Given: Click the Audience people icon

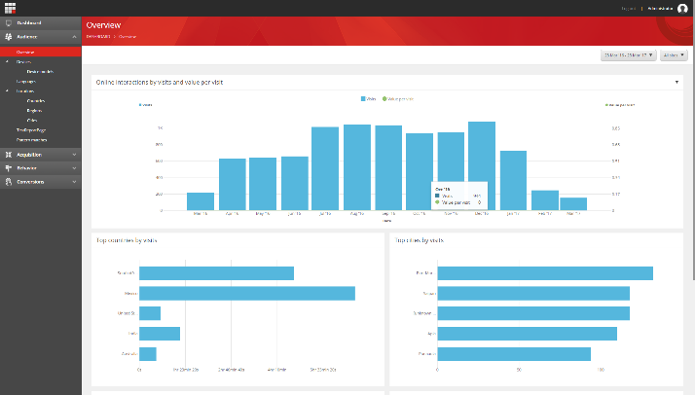Looking at the screenshot, I should [9, 37].
